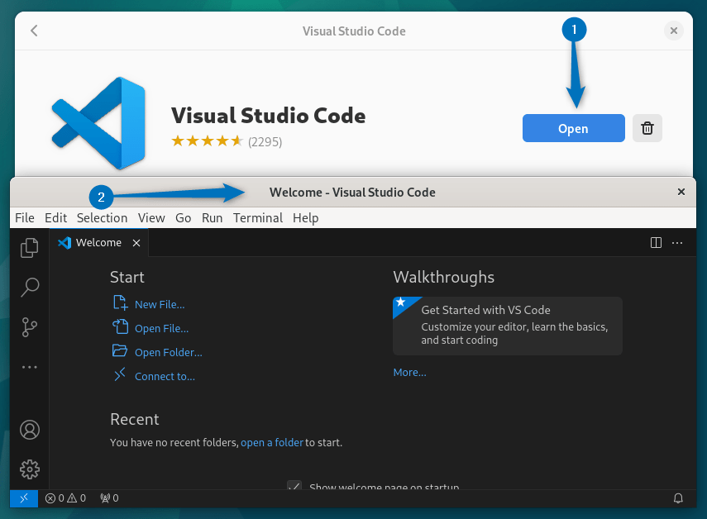Screen dimensions: 707x519
Task: Split the editor using the layout icon
Action: [x=656, y=242]
